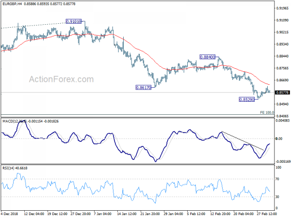Click the MACD -0.005169 scale value
Viewport: 291px width, 218px height.
283,162
